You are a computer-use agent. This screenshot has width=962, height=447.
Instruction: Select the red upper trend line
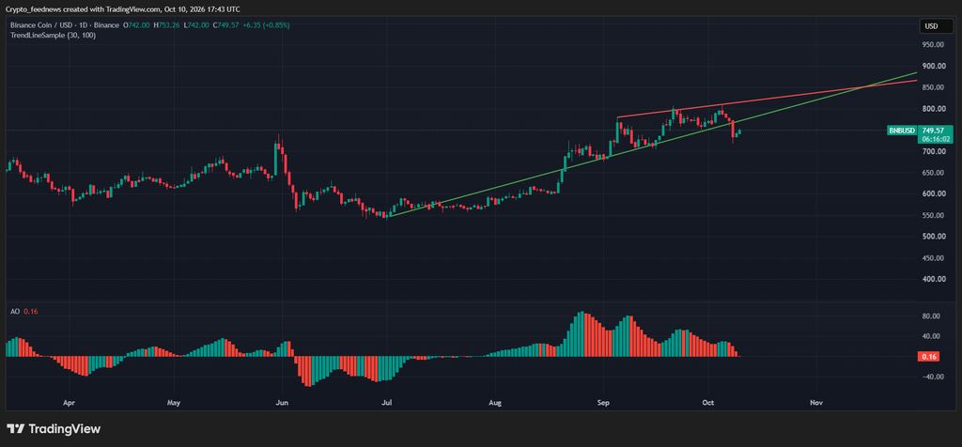coord(767,100)
